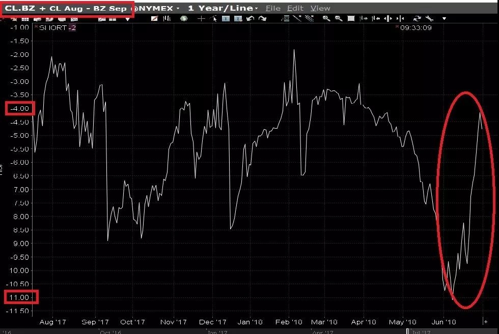Click the Apr '18 date axis label

click(364, 322)
